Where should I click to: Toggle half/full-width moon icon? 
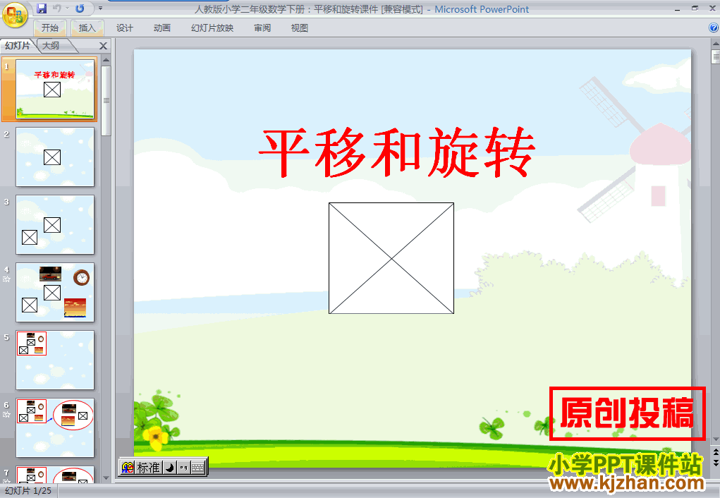pos(169,468)
